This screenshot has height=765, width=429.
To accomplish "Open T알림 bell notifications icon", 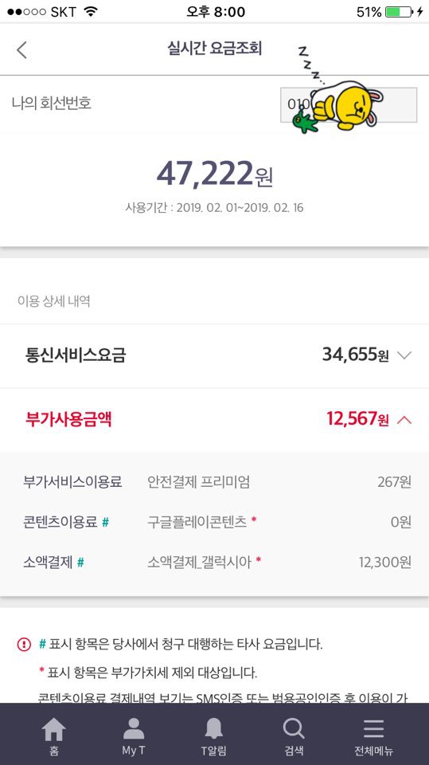I will (213, 729).
